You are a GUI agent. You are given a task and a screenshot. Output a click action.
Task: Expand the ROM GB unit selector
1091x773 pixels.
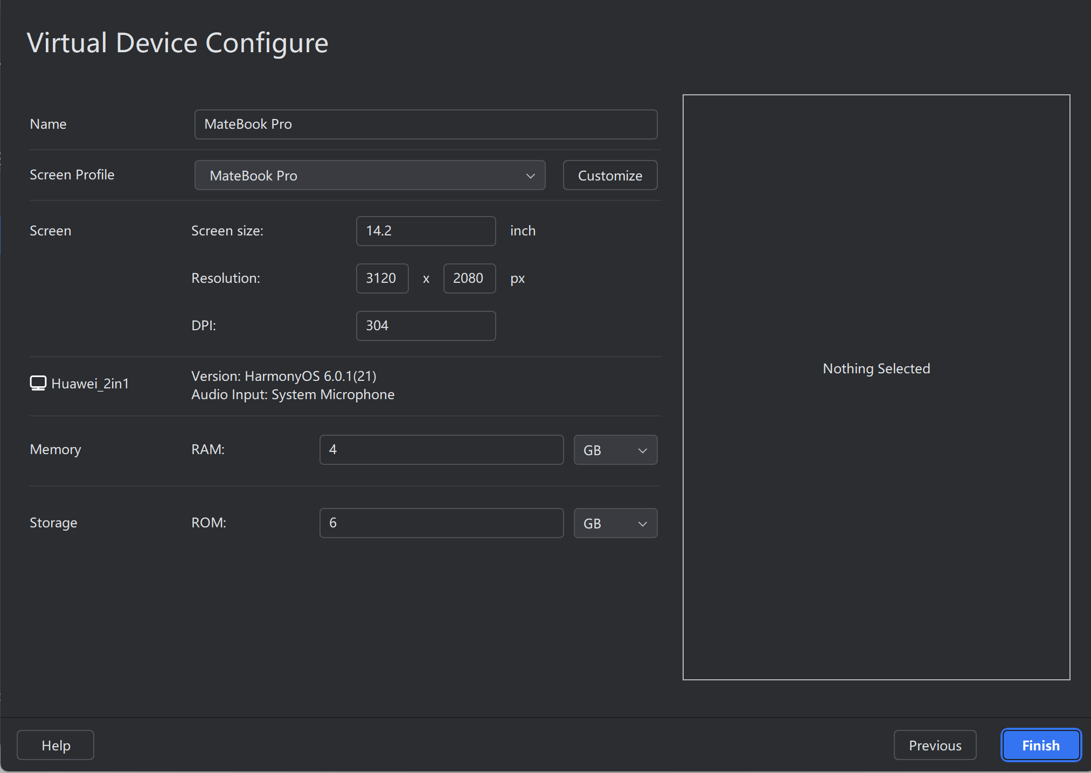(615, 524)
